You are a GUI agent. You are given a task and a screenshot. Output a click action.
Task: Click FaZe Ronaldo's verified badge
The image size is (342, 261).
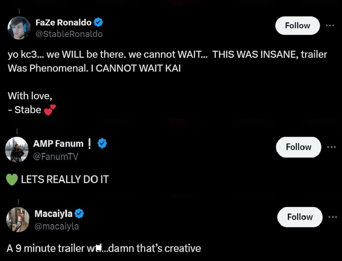(x=98, y=22)
